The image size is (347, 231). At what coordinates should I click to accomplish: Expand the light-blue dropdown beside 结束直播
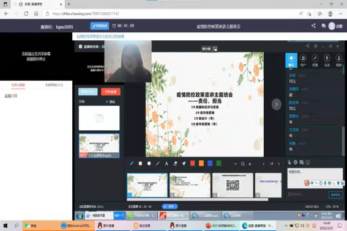(x=88, y=92)
